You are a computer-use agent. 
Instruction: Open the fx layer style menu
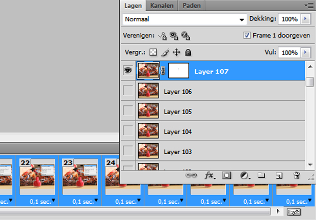209,176
